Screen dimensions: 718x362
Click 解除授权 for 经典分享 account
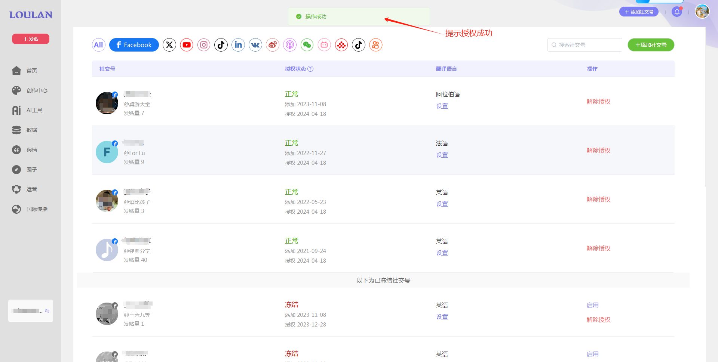[598, 248]
